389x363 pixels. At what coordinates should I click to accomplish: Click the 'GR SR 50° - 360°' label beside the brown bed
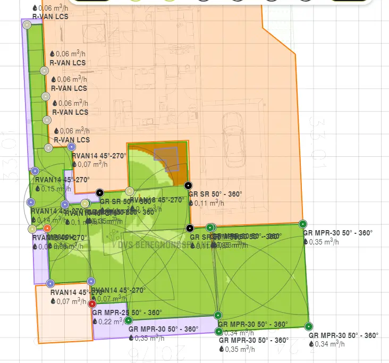pyautogui.click(x=215, y=194)
